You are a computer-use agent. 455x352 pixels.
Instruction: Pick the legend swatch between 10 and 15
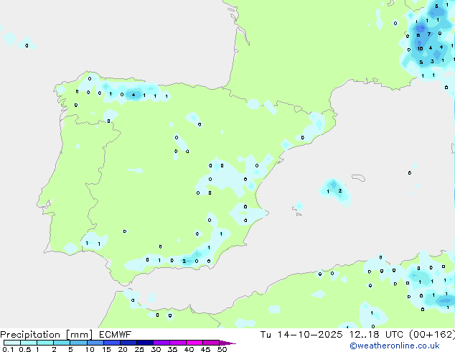[97, 343]
